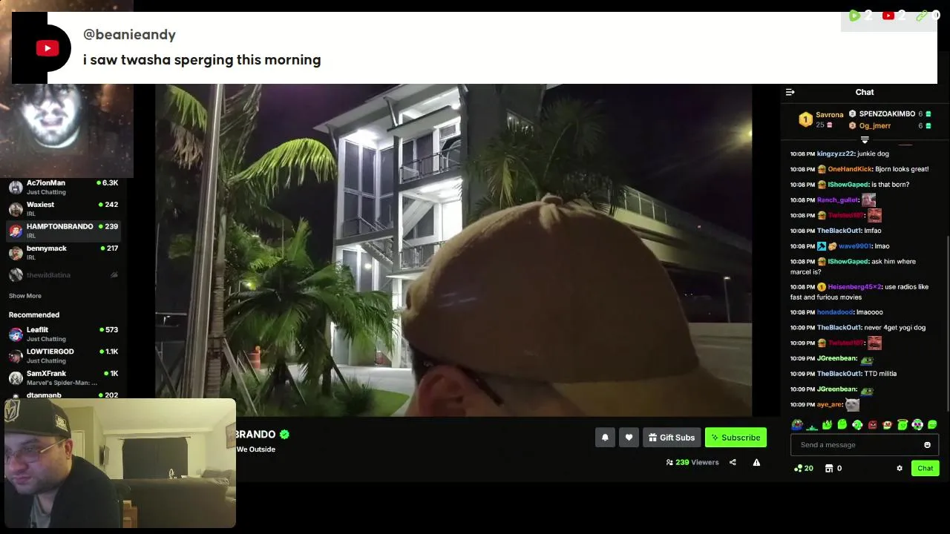Focus the Send a message field

pos(859,445)
